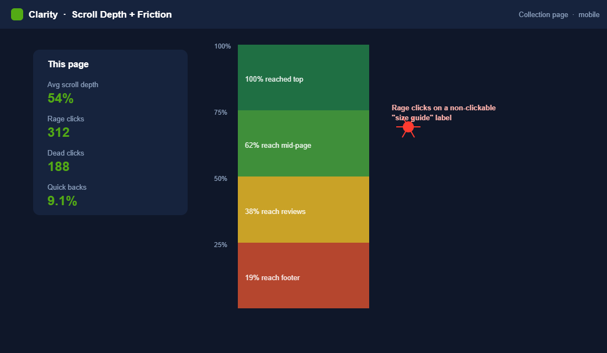607x353 pixels.
Task: Click the Avg scroll depth 54% value
Action: (x=60, y=98)
